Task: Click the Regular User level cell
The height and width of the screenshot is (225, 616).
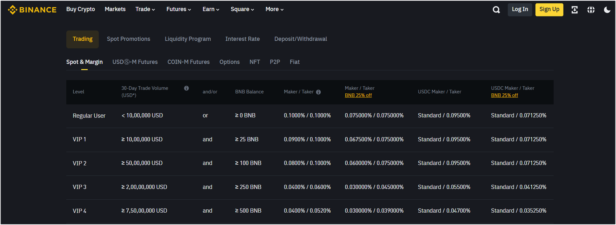Action: (89, 116)
